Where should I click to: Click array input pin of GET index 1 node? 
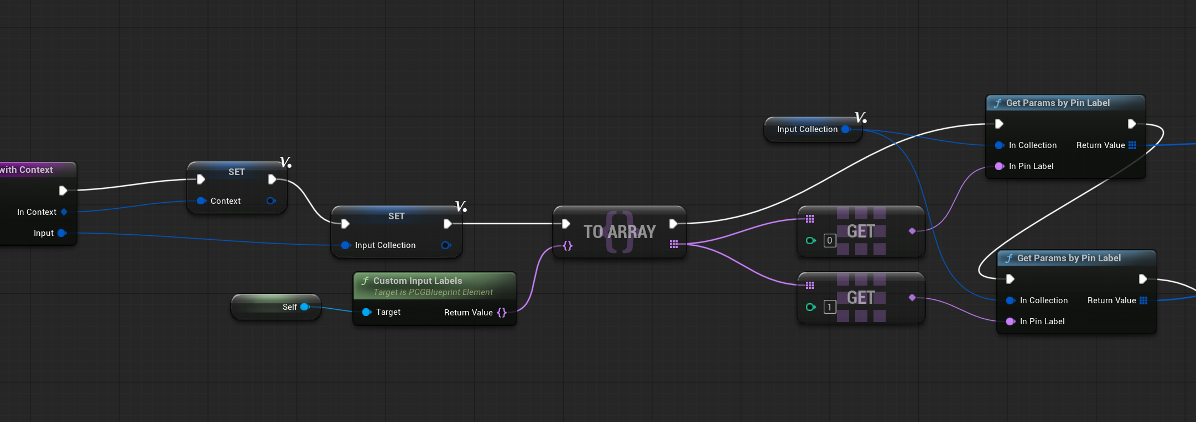coord(810,286)
